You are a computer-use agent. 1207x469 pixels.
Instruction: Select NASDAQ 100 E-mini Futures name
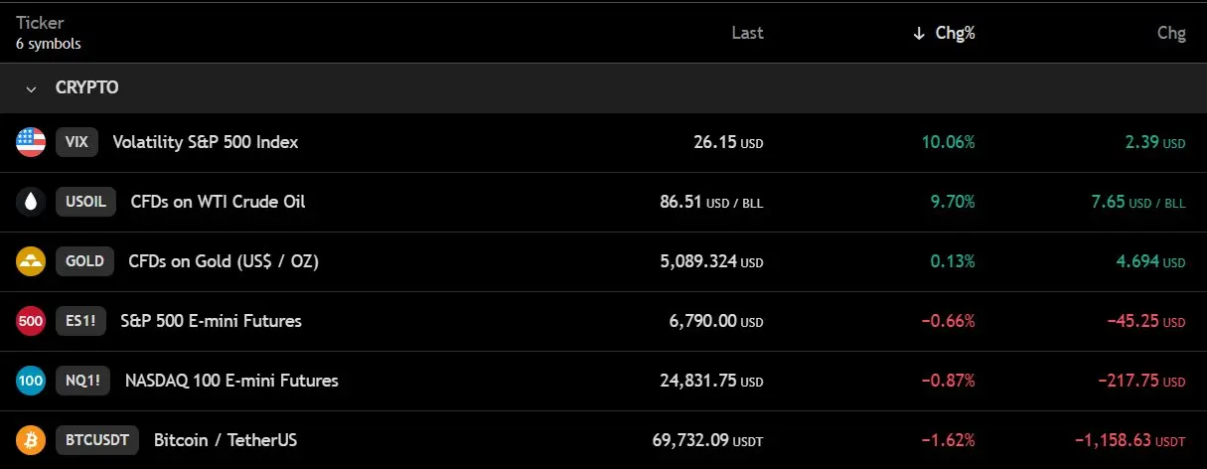(x=231, y=381)
